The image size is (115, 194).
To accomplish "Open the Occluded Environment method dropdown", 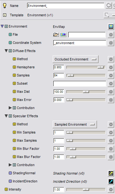I will (75, 59).
